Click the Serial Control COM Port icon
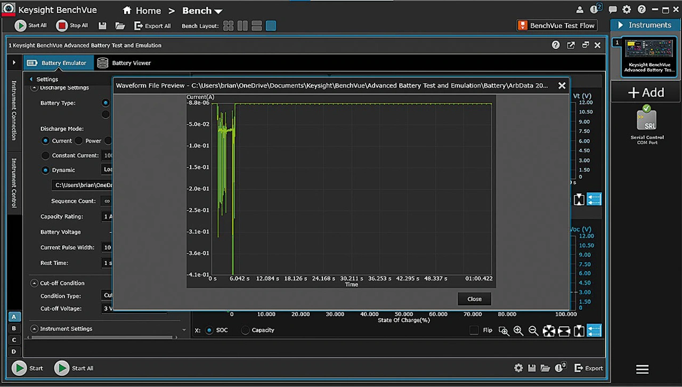Viewport: 682px width, 387px height. [x=646, y=120]
